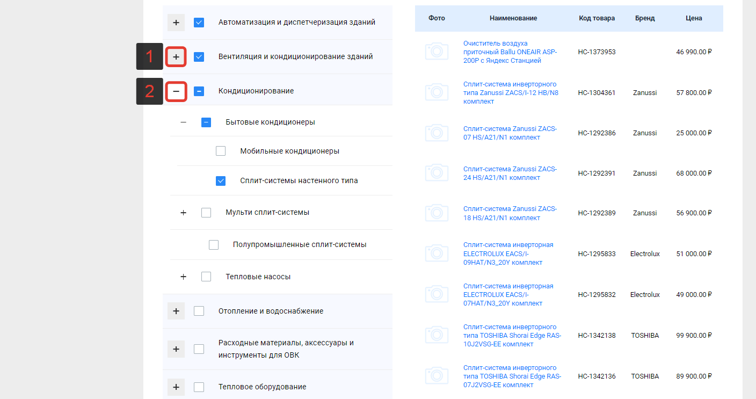Click price 57 800.00 ₽
The height and width of the screenshot is (399, 756).
click(694, 93)
